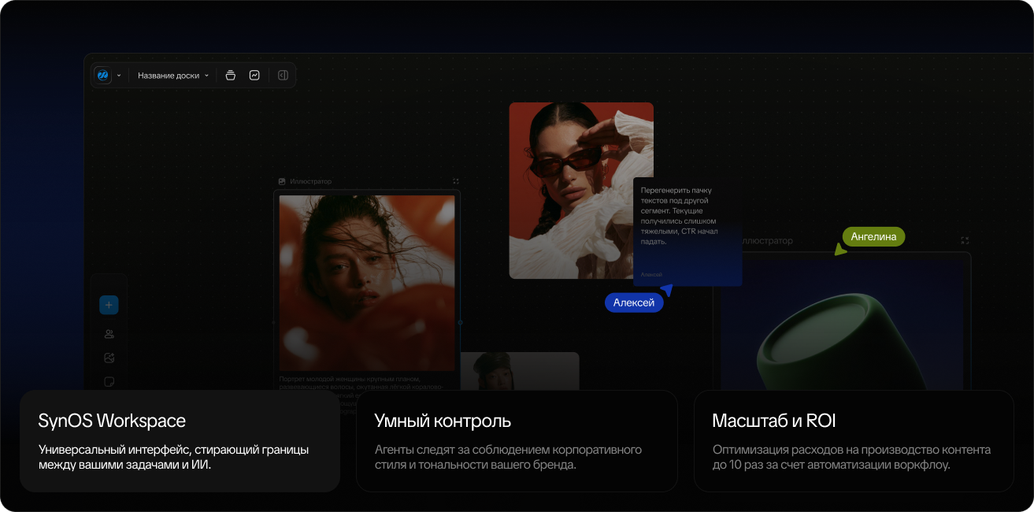The height and width of the screenshot is (512, 1034).
Task: Expand the chevron beside the logo
Action: click(x=119, y=76)
